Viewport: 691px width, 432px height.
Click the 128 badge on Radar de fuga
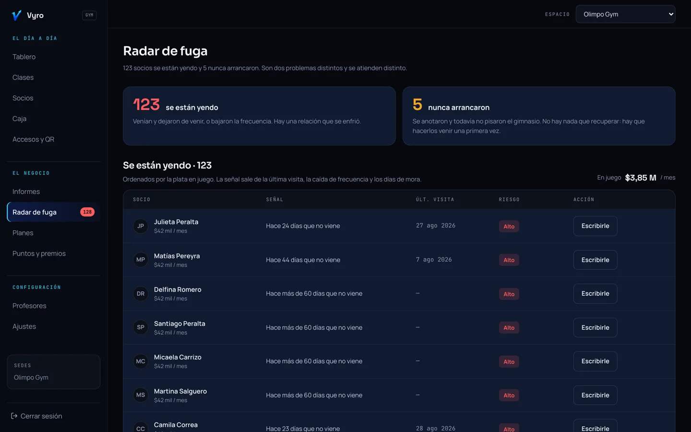coord(87,212)
